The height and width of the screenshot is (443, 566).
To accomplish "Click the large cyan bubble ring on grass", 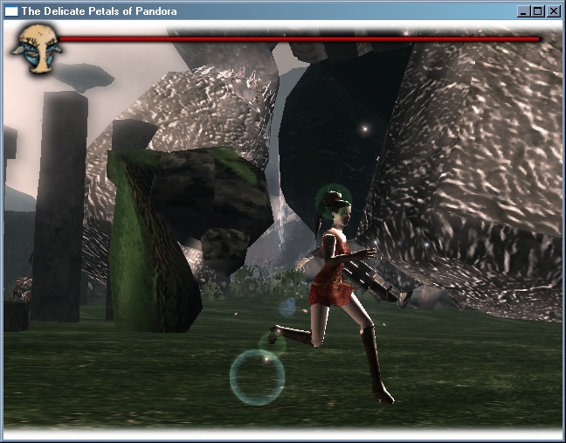I will coord(257,377).
